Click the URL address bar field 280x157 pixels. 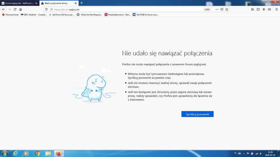click(126, 9)
